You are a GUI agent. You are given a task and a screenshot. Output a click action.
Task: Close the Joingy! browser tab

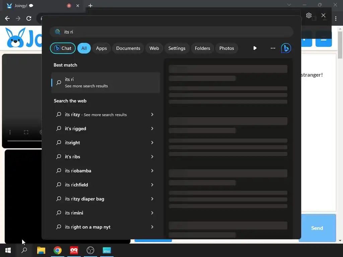(x=78, y=6)
